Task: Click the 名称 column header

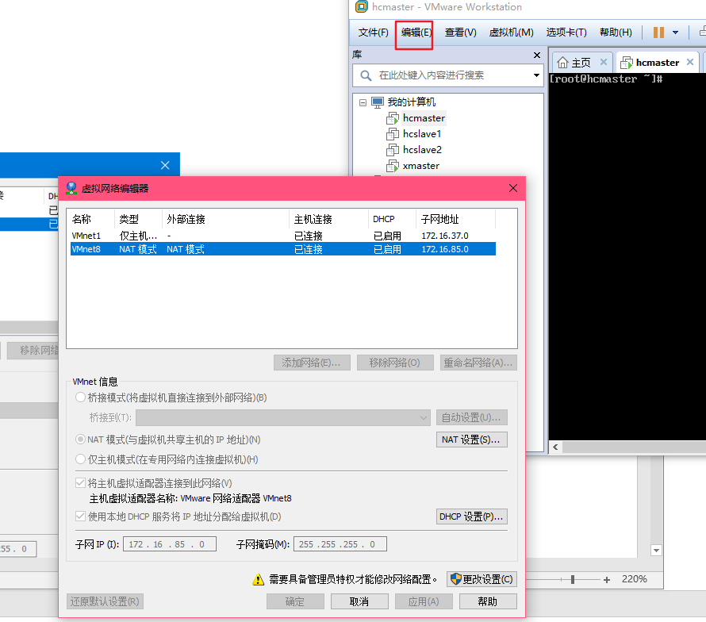Action: (x=91, y=219)
